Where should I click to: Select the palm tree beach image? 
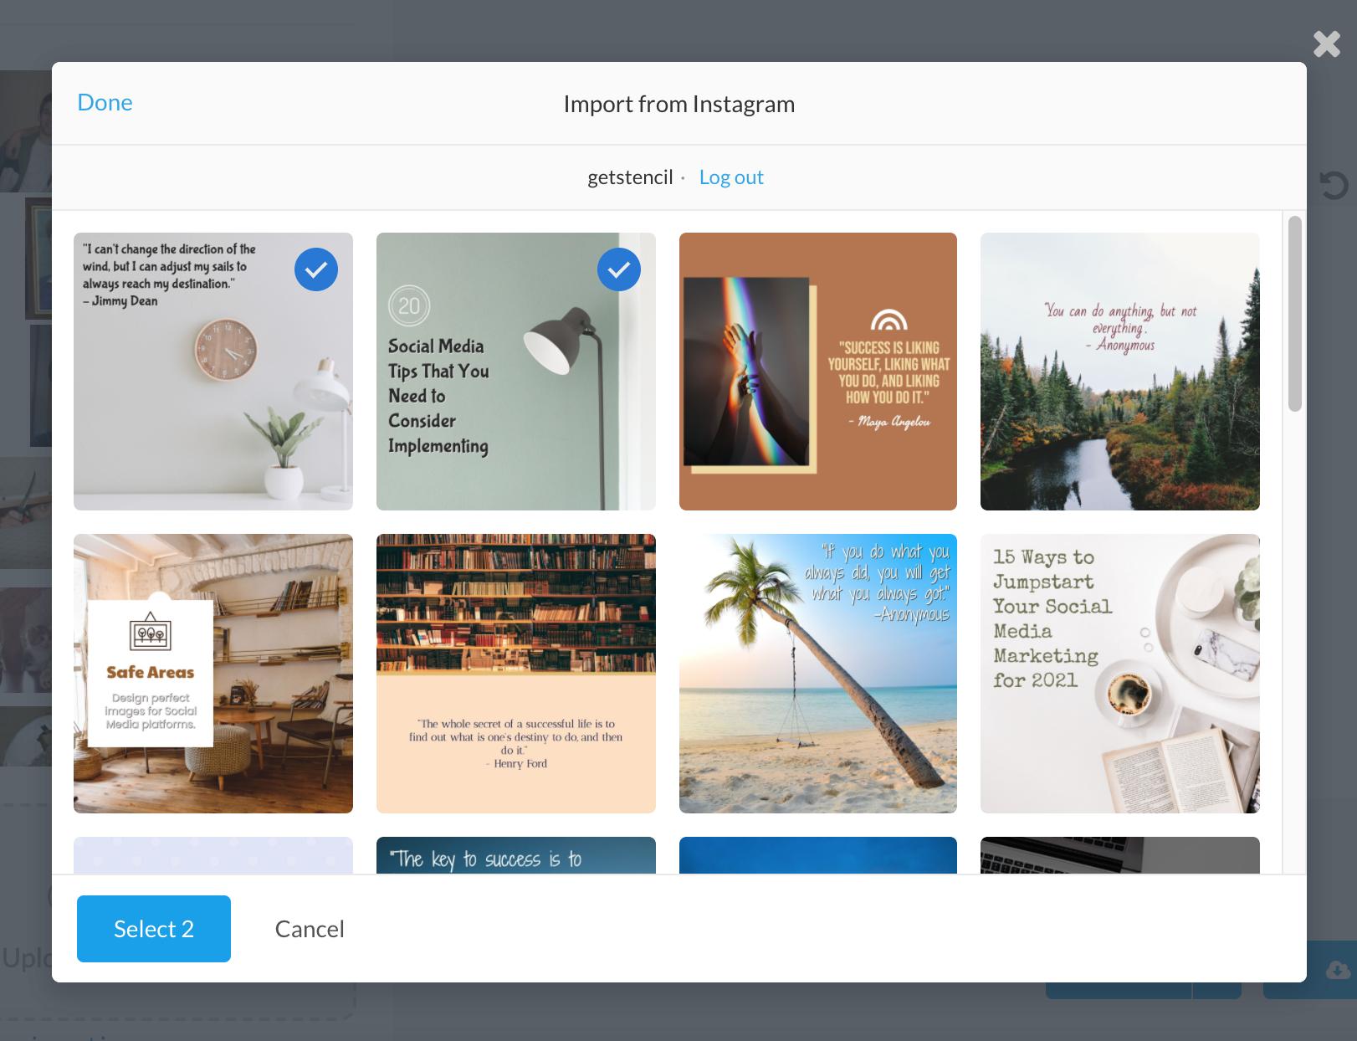[817, 674]
